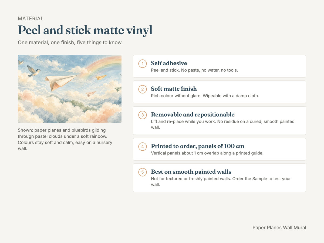Click the Peel and stick matte vinyl title
This screenshot has width=324, height=243.
point(85,30)
